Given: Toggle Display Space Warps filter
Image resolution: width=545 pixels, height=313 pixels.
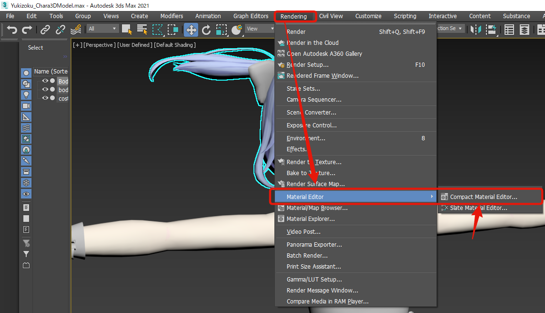Looking at the screenshot, I should click(x=26, y=128).
